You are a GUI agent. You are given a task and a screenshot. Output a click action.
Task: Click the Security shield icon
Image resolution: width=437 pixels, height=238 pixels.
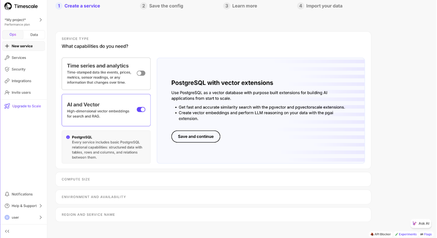click(x=7, y=69)
